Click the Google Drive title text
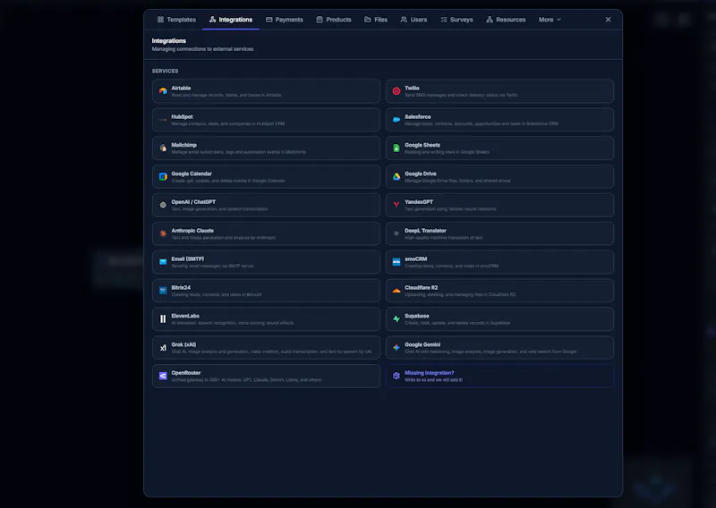This screenshot has height=508, width=716. point(421,174)
